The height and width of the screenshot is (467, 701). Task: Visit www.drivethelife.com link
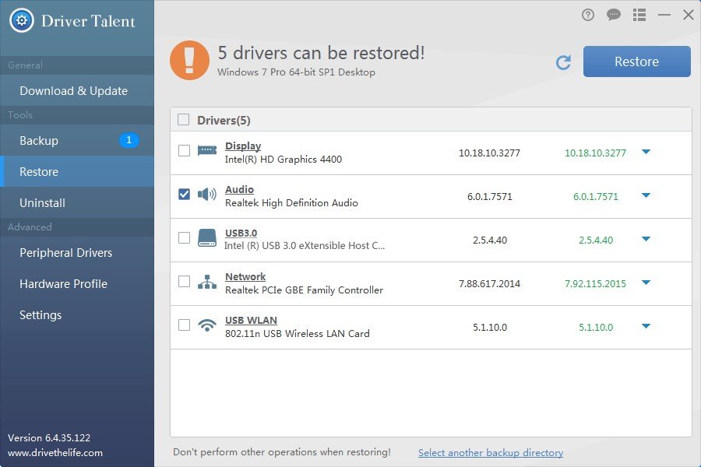[55, 453]
